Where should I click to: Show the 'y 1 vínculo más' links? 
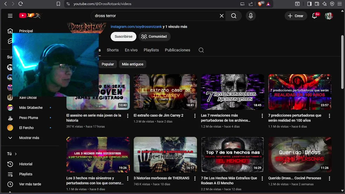tap(175, 27)
